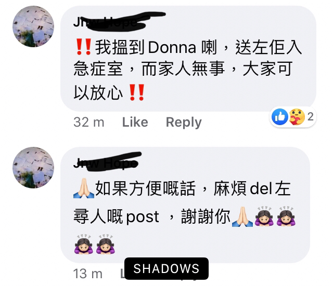333x286 pixels.
Task: Open reaction count showing 2
Action: click(x=310, y=117)
